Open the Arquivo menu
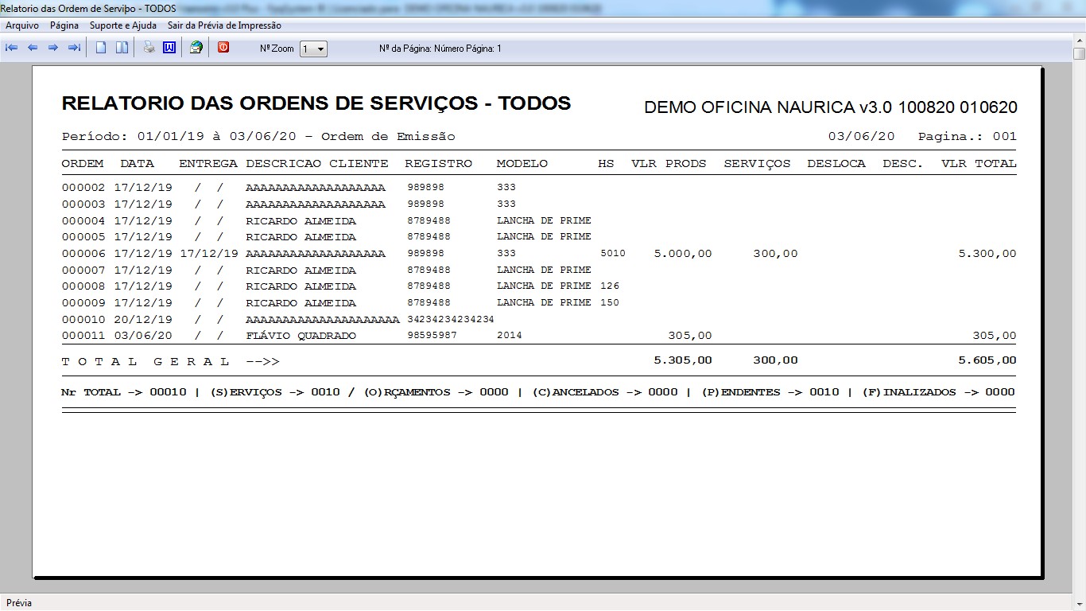Screen dimensions: 1086x611 [x=22, y=25]
